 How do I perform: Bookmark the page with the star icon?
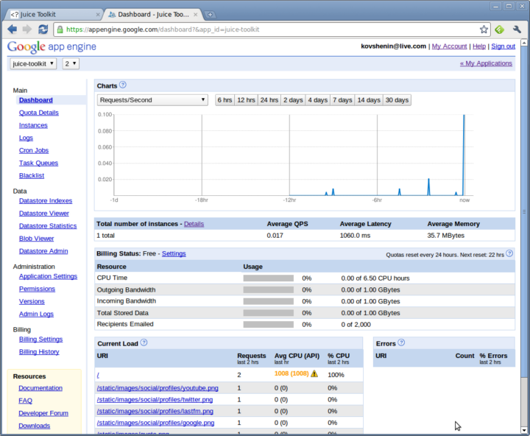[x=484, y=29]
